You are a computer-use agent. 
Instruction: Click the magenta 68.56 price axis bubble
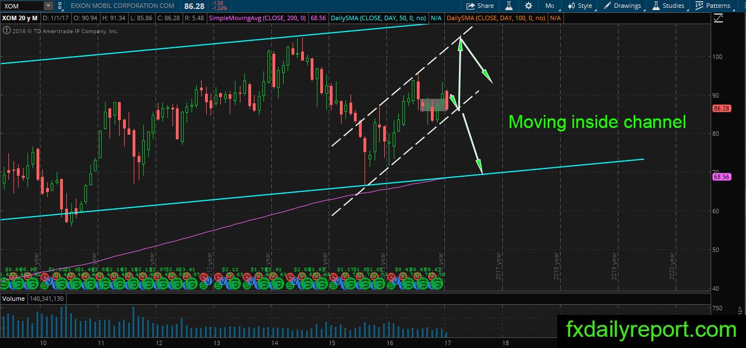tap(721, 176)
